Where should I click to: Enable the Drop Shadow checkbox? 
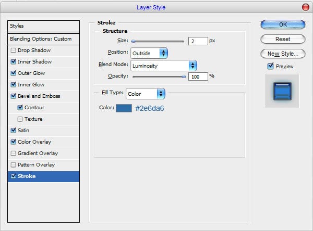pyautogui.click(x=13, y=50)
